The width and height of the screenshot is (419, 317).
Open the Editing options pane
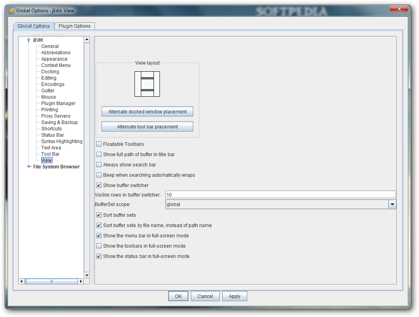pos(49,78)
